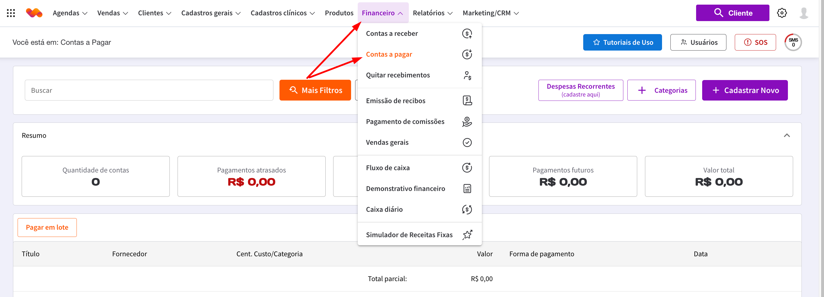824x297 pixels.
Task: Select Contas a receber menu item
Action: 392,34
